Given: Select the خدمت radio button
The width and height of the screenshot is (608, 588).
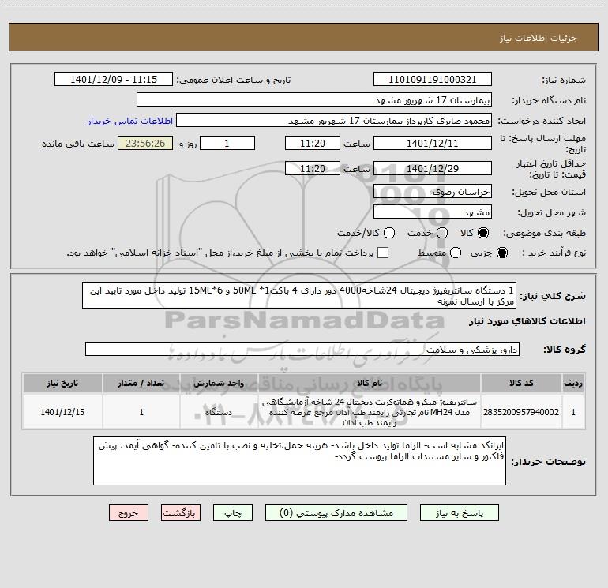Looking at the screenshot, I should [x=442, y=233].
